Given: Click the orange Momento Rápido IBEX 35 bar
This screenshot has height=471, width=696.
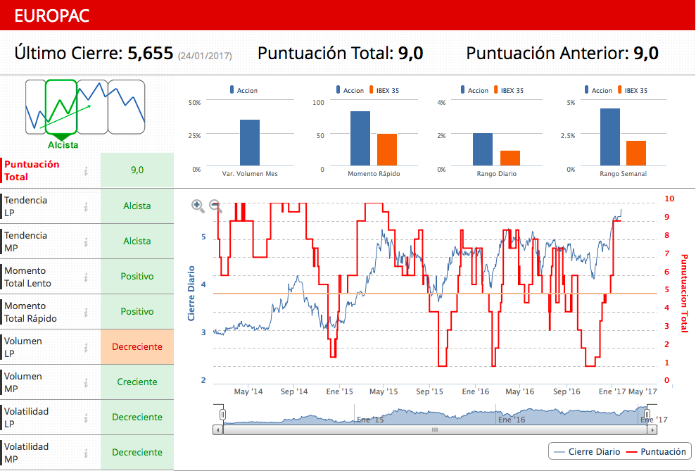Looking at the screenshot, I should pyautogui.click(x=387, y=149).
